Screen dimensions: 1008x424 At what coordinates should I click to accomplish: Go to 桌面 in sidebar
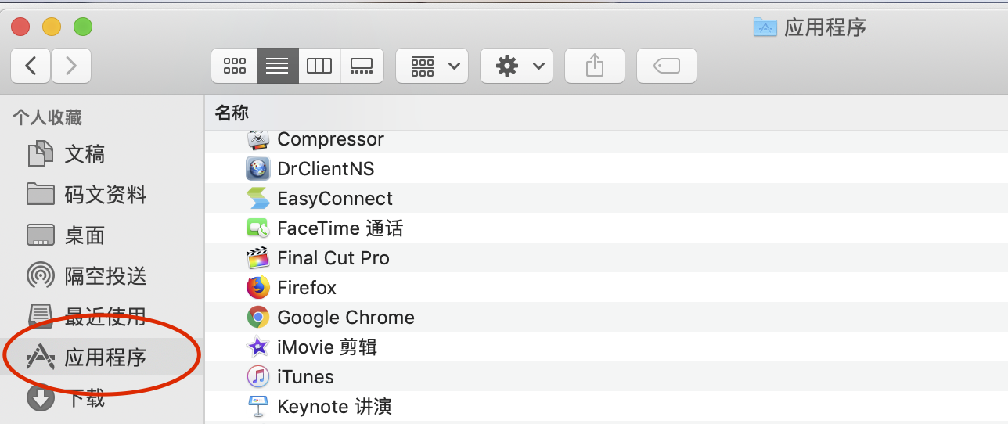pos(85,235)
